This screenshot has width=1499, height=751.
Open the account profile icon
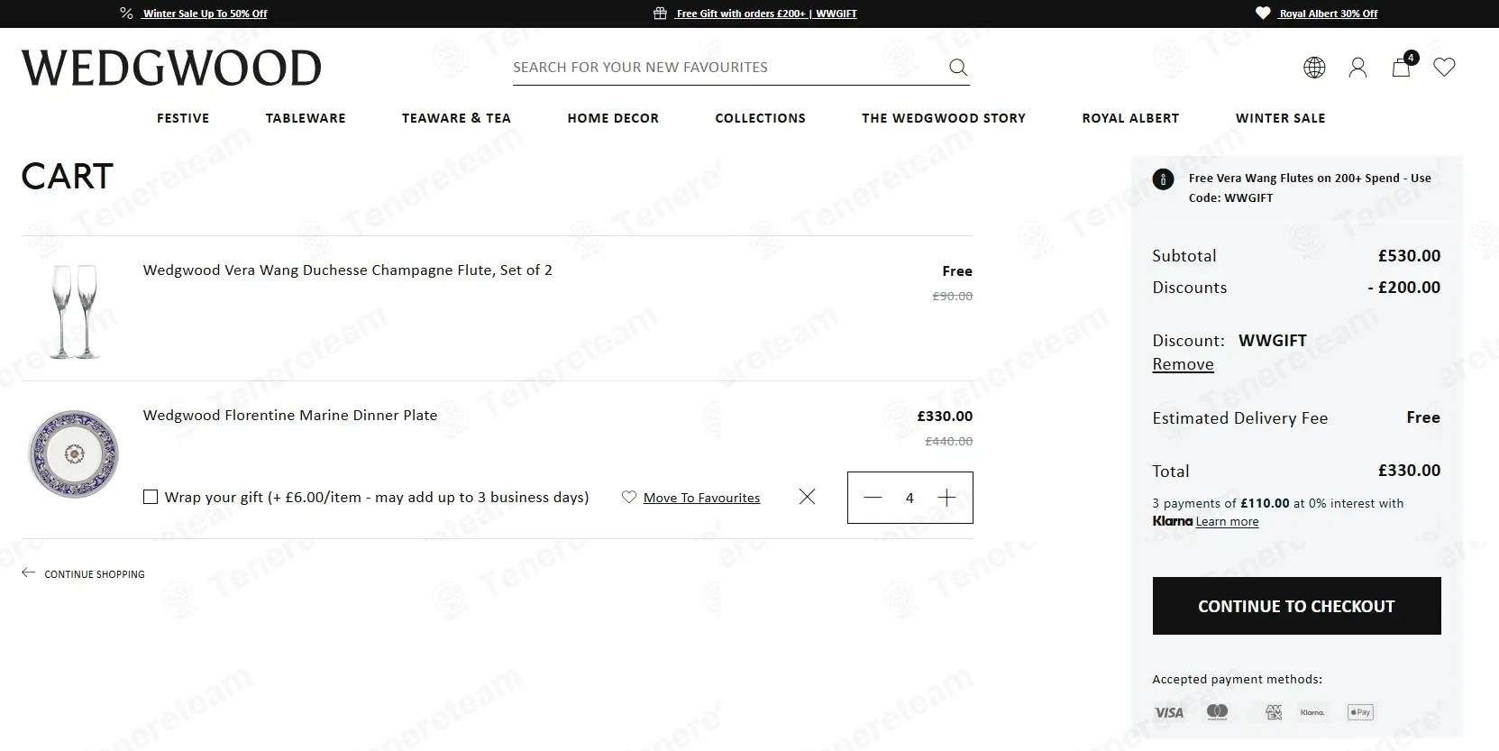pyautogui.click(x=1357, y=68)
